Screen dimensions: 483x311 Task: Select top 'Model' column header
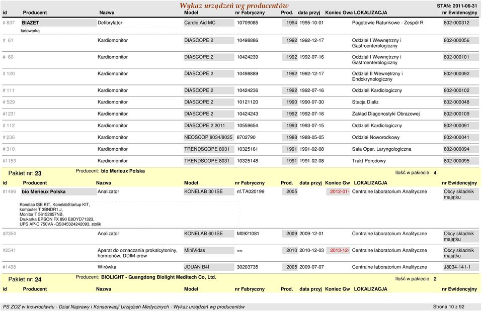point(191,13)
